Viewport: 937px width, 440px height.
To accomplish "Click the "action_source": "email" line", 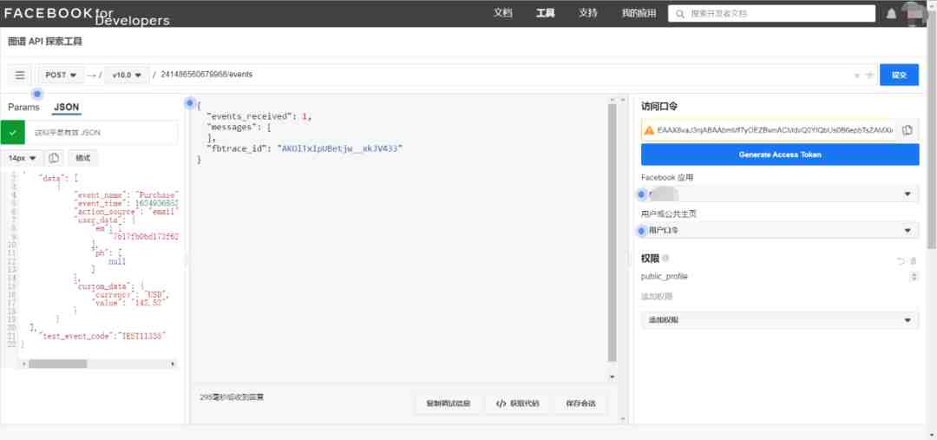I will click(126, 212).
